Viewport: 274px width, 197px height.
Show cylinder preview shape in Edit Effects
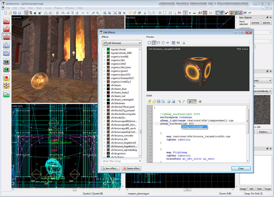pyautogui.click(x=159, y=43)
